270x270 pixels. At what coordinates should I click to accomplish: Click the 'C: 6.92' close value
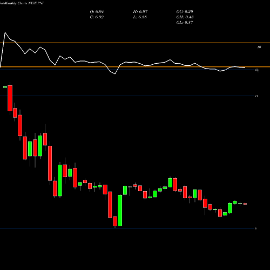coord(97,17)
